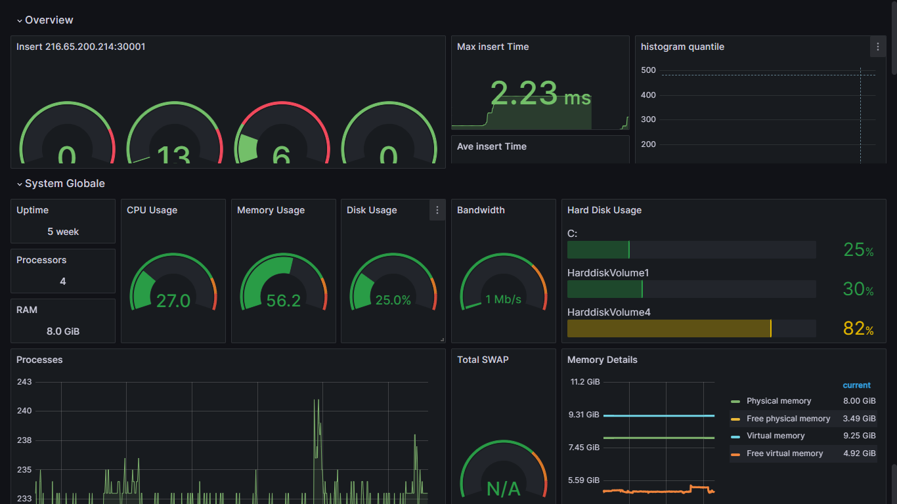
Task: Click the 9.25 GiB virtual memory value
Action: pos(860,436)
